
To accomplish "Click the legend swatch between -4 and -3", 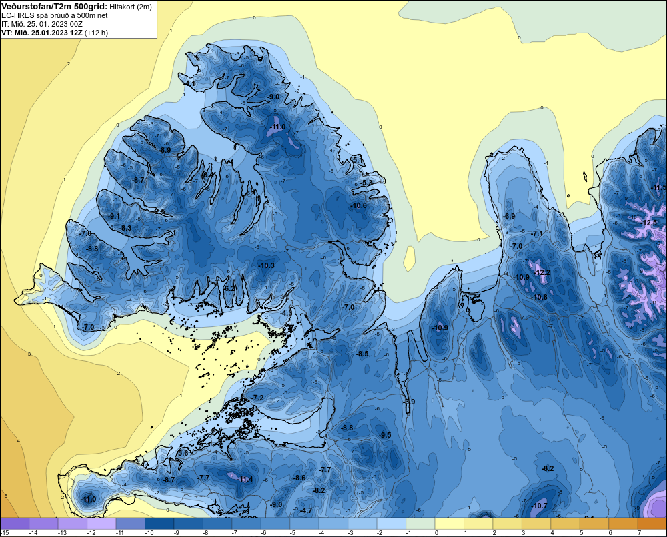I will (x=333, y=524).
